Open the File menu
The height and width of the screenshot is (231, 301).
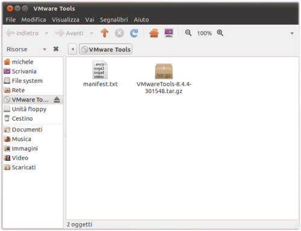click(x=11, y=20)
